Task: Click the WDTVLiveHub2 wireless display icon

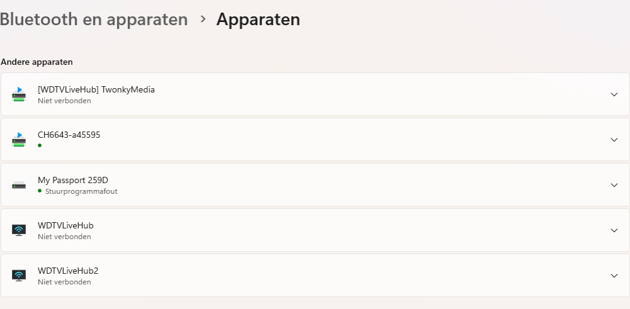Action: [x=19, y=276]
